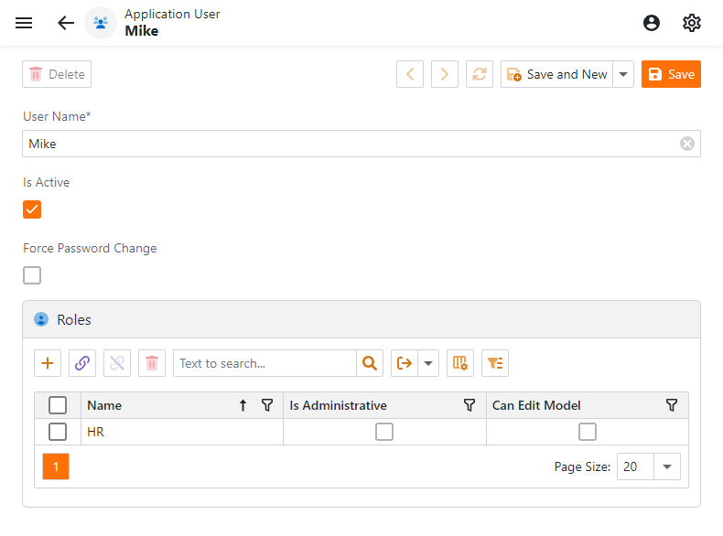Delete this user record
Screen dimensions: 723x536
(x=57, y=74)
